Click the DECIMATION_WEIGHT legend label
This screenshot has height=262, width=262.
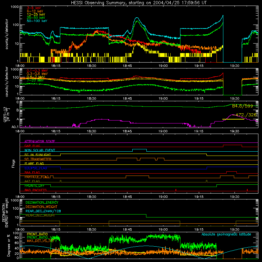(42, 207)
